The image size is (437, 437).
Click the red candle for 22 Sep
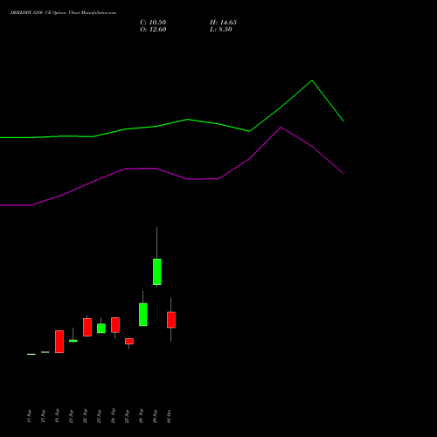coord(87,327)
